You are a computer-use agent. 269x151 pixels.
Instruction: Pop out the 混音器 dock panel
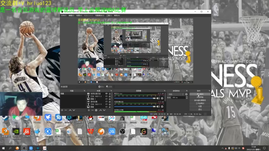tap(164, 91)
